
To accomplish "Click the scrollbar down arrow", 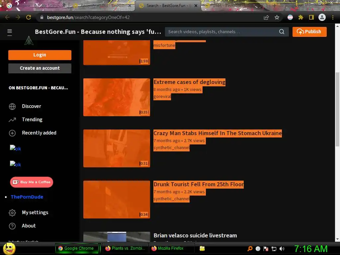I will coord(337,239).
